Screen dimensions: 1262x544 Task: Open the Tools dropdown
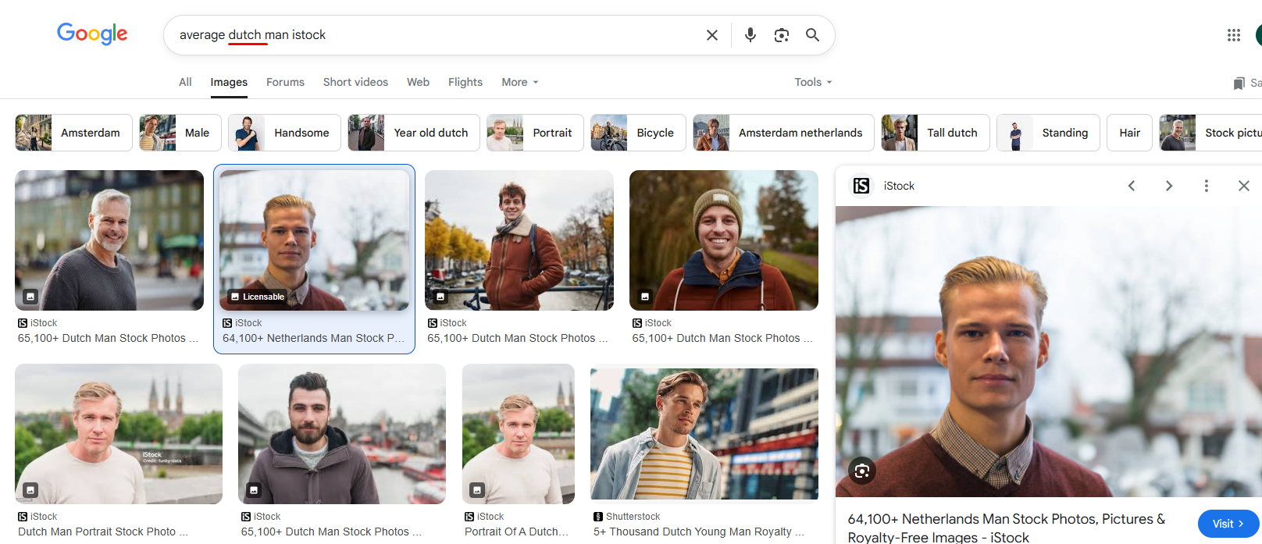pos(812,82)
